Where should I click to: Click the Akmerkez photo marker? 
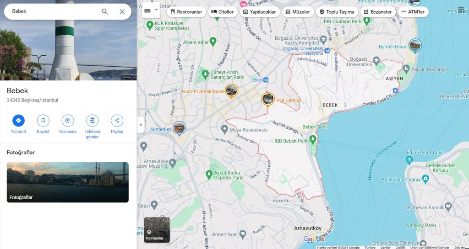click(x=179, y=128)
